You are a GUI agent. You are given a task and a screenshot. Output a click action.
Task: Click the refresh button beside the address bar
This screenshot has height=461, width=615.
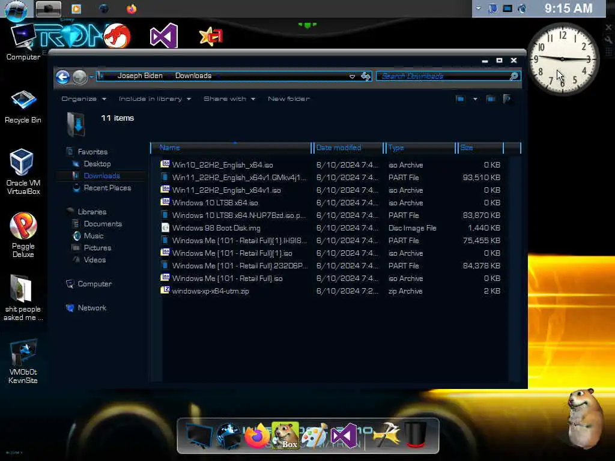pyautogui.click(x=366, y=76)
